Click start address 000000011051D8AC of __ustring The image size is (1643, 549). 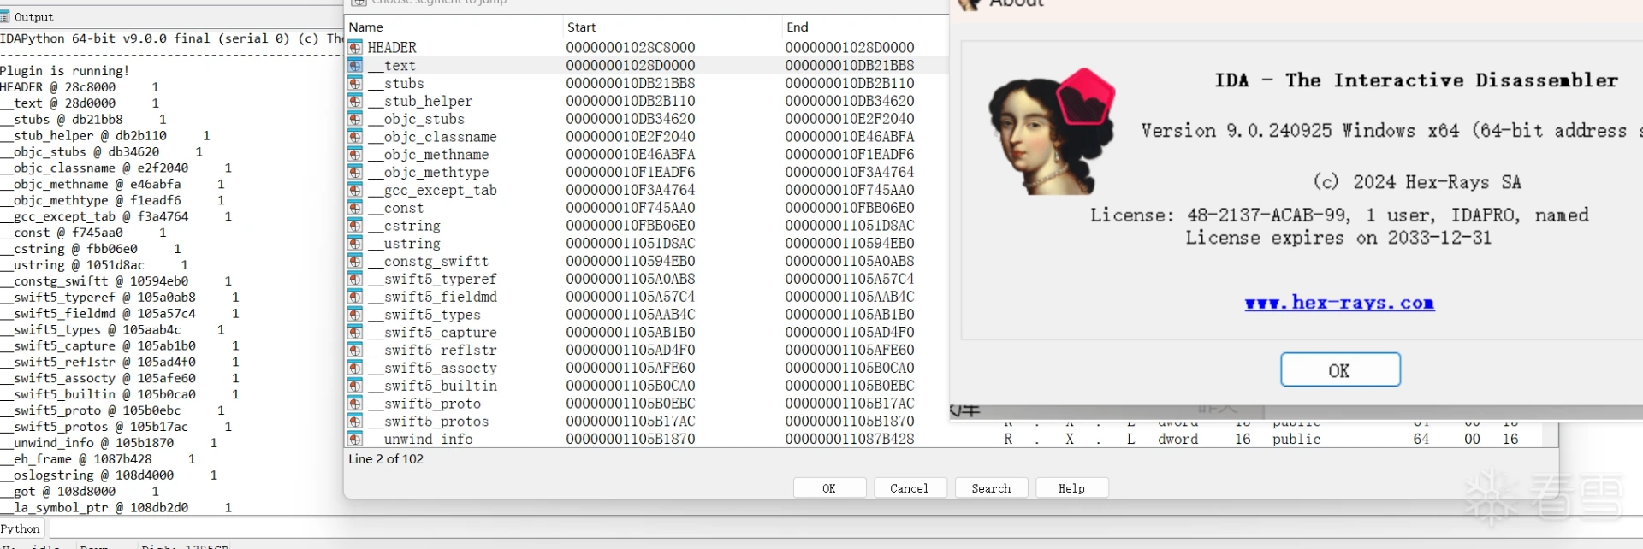coord(631,244)
